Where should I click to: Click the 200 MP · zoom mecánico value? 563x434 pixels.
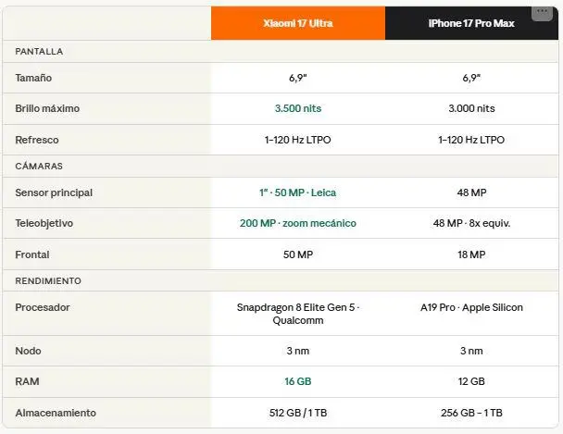coord(297,223)
